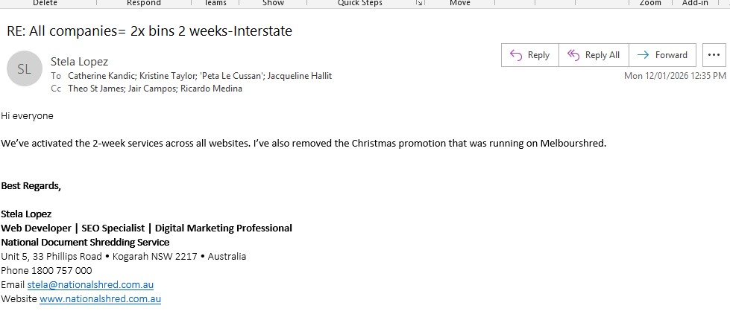Open the more actions ellipsis menu
The image size is (730, 320).
(x=714, y=55)
